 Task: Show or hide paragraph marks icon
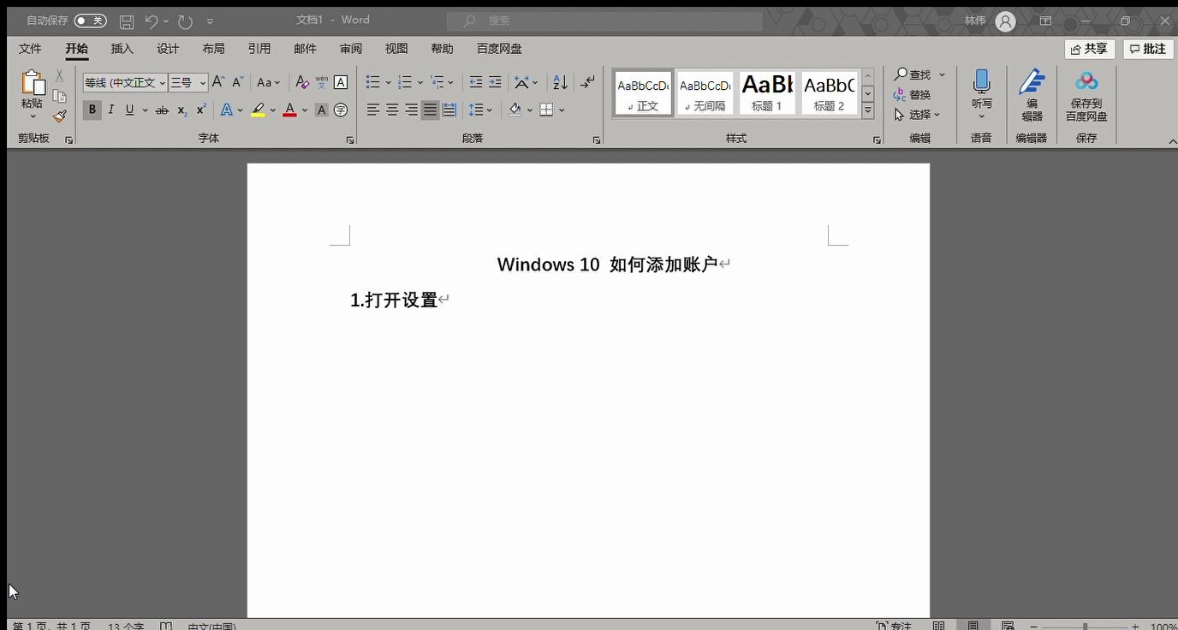587,82
